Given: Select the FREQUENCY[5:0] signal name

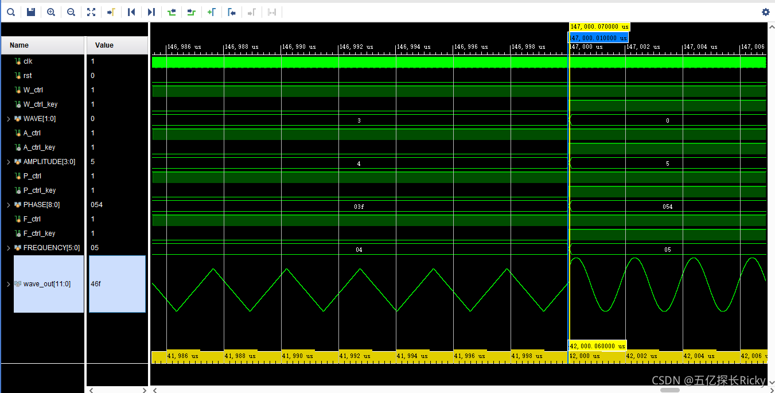Looking at the screenshot, I should tap(52, 248).
